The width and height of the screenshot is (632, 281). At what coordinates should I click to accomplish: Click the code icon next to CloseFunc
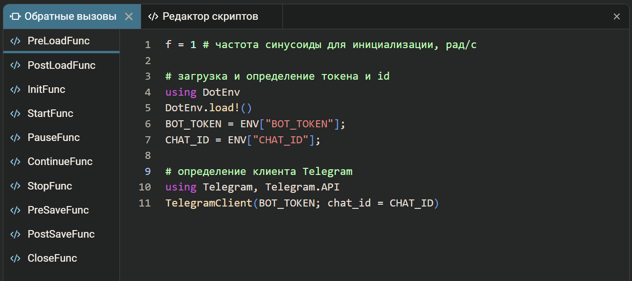[15, 258]
